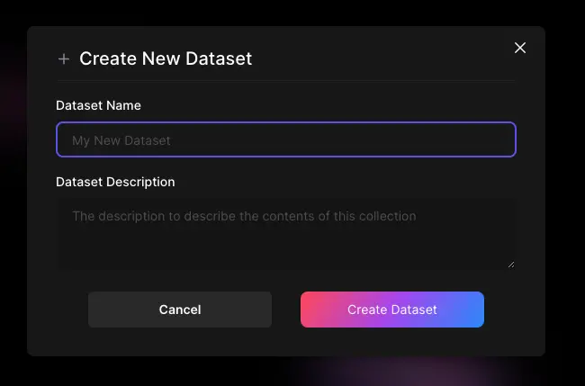
Task: Click the Cancel button
Action: (x=180, y=310)
